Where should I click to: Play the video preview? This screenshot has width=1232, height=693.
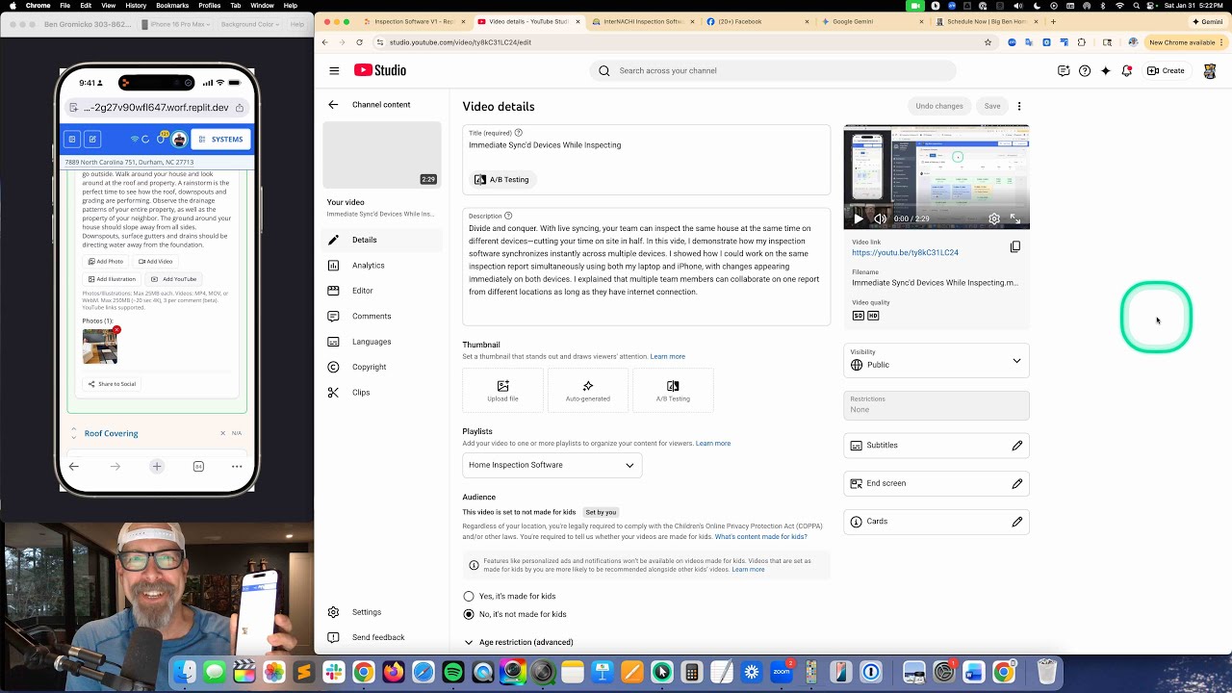pos(859,218)
